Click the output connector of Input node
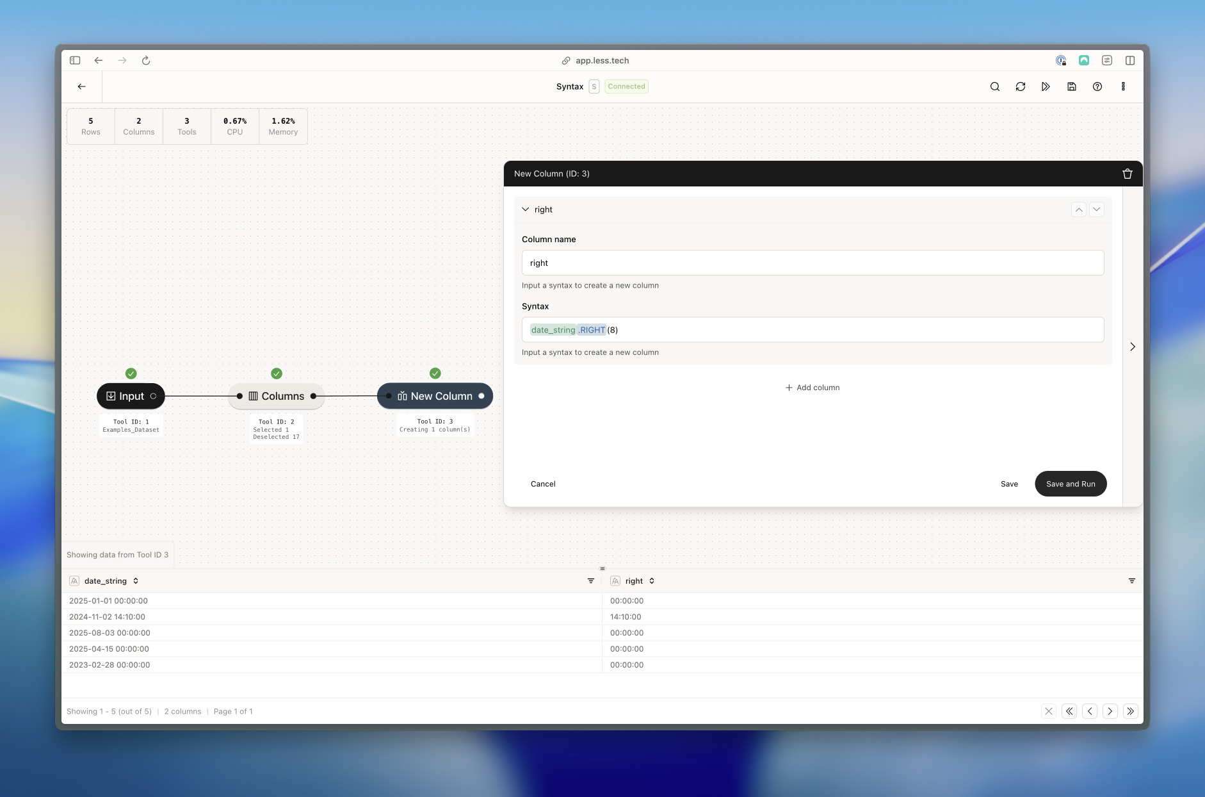 pyautogui.click(x=153, y=396)
